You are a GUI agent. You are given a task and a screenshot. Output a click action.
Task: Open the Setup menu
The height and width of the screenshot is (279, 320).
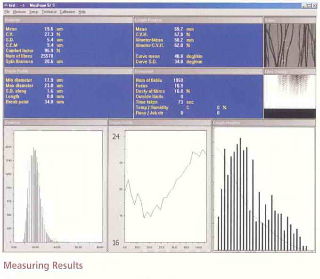click(33, 11)
